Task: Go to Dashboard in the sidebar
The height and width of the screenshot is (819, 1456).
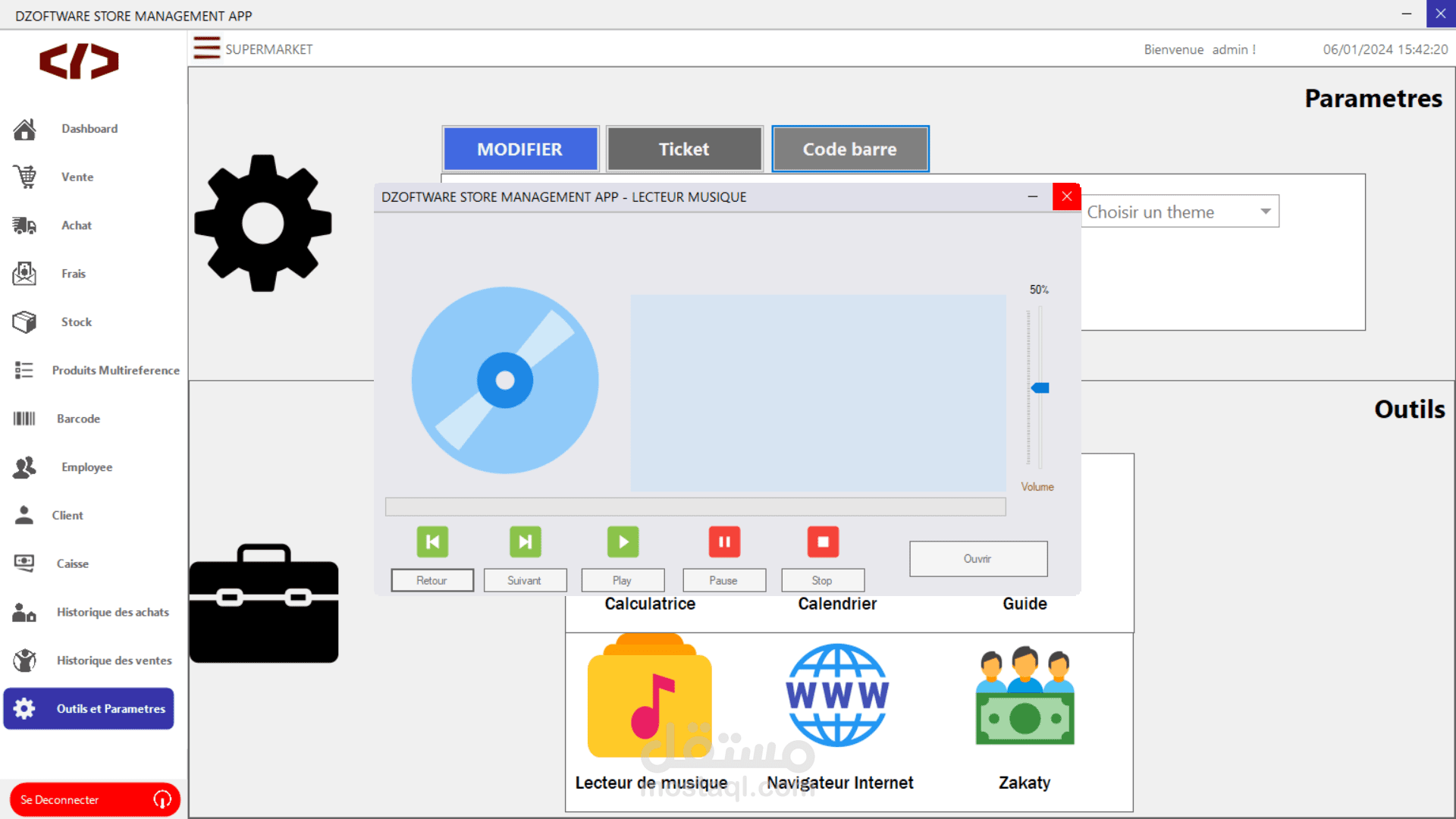Action: click(89, 129)
